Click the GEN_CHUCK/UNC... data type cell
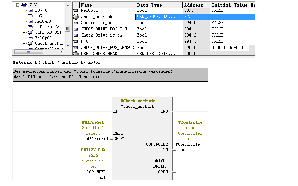The image size is (298, 186). pos(159,17)
